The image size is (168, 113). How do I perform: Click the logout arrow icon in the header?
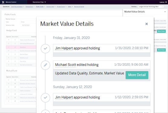coord(166,2)
